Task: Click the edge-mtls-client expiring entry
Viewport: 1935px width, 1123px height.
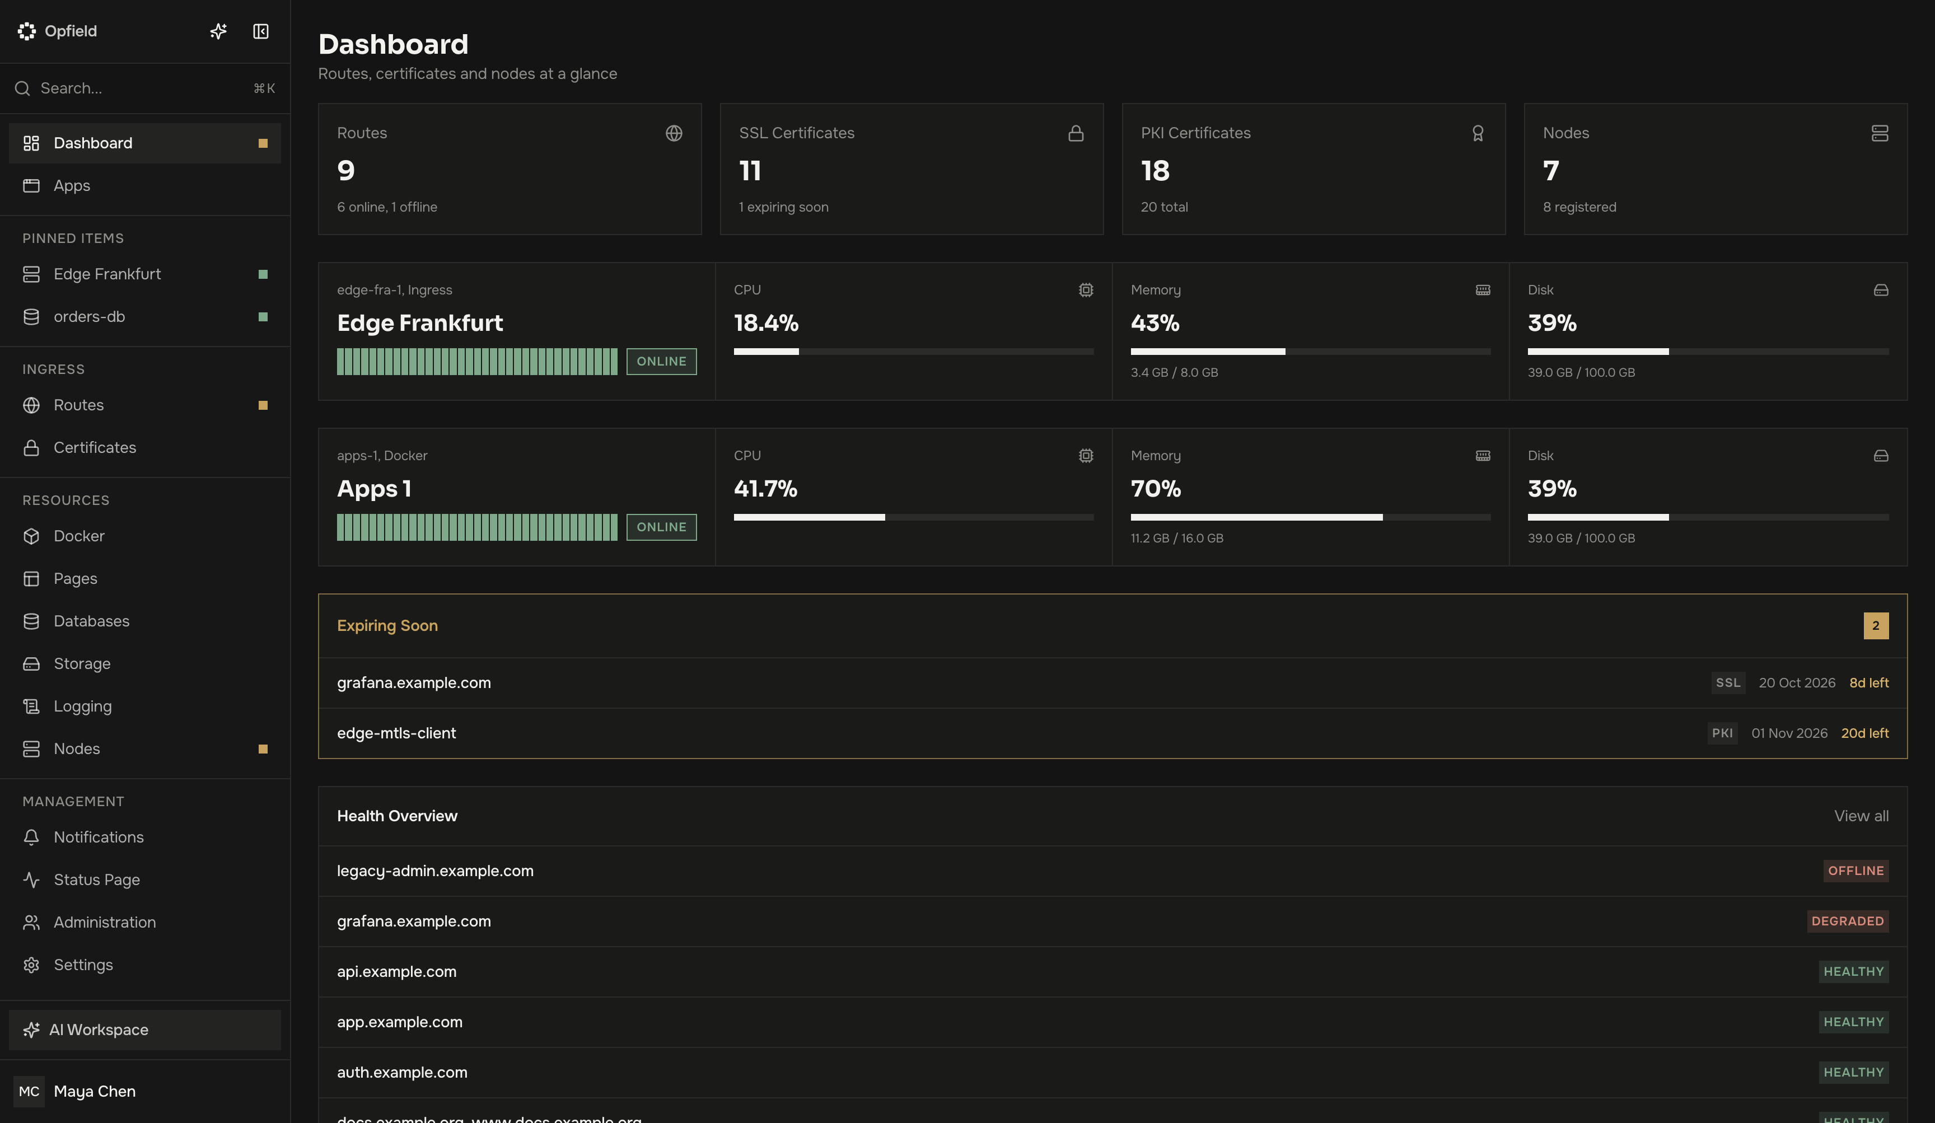Action: tap(1113, 733)
